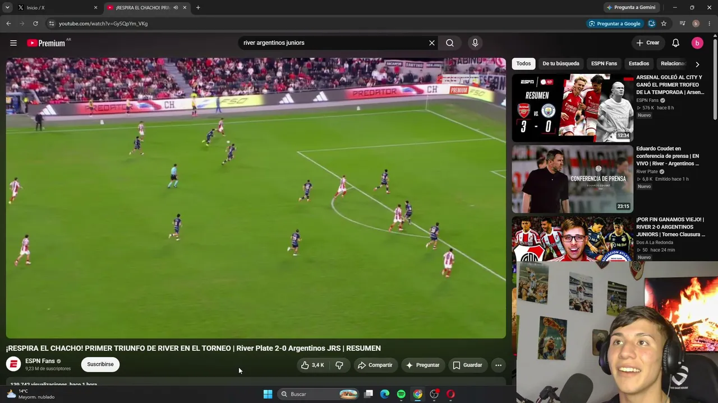The width and height of the screenshot is (718, 403).
Task: Open the Chrome install/cast icon beside bookmark star
Action: [652, 24]
